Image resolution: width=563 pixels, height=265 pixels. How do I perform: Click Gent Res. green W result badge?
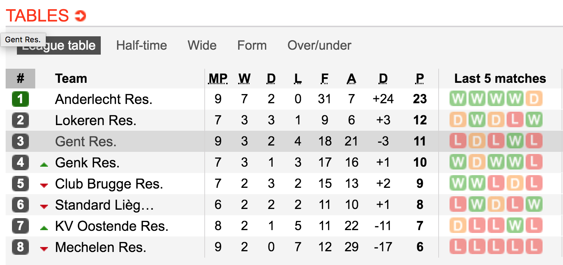515,141
